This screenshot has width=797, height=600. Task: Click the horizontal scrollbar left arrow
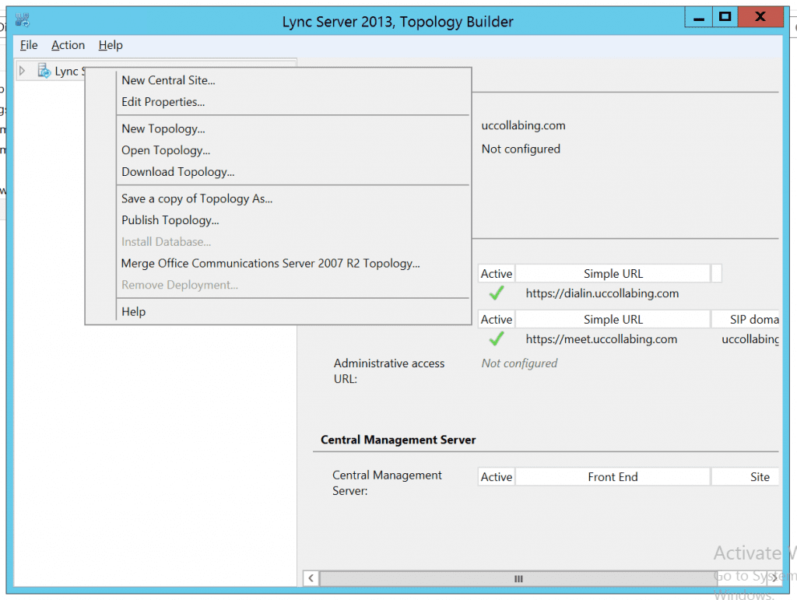pyautogui.click(x=311, y=578)
